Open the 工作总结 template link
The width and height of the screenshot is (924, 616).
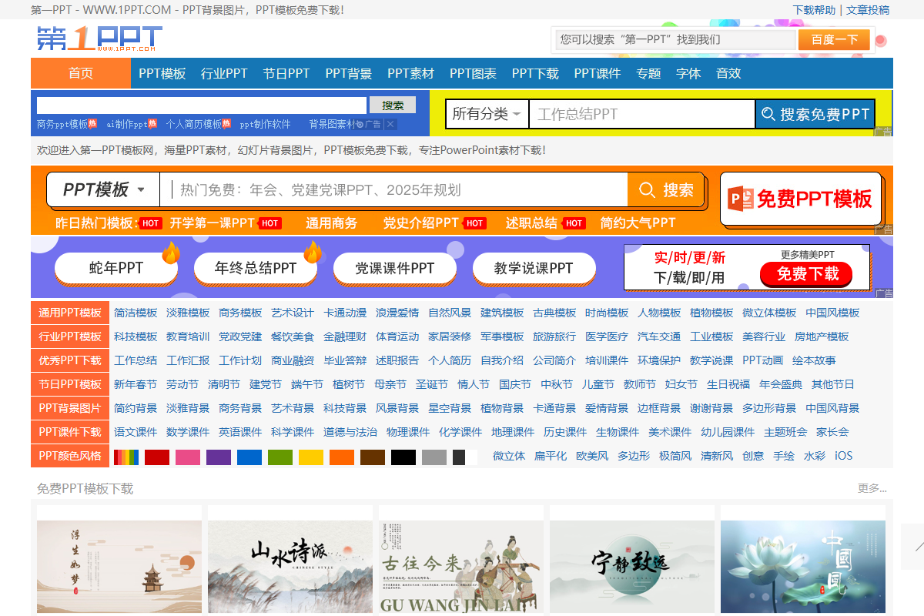[136, 360]
